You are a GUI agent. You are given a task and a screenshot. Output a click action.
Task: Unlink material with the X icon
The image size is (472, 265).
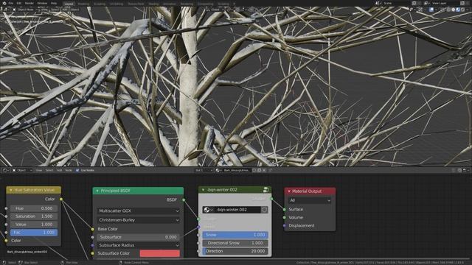(x=264, y=170)
